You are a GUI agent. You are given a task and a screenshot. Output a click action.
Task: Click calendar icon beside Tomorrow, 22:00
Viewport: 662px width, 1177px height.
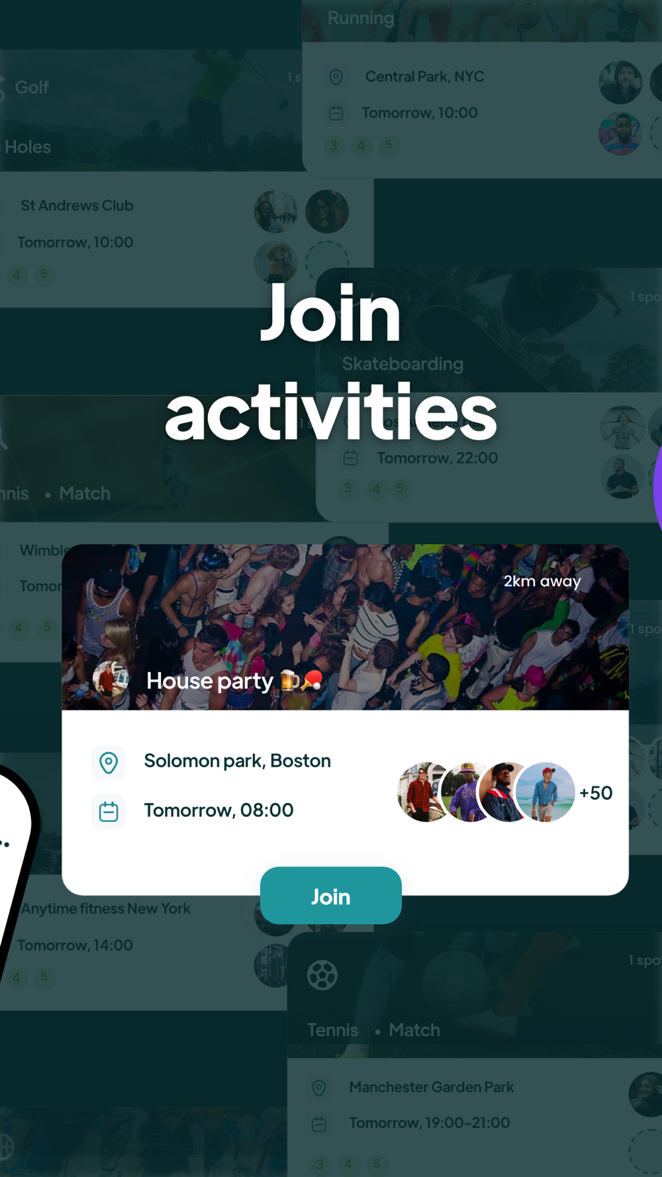[351, 457]
